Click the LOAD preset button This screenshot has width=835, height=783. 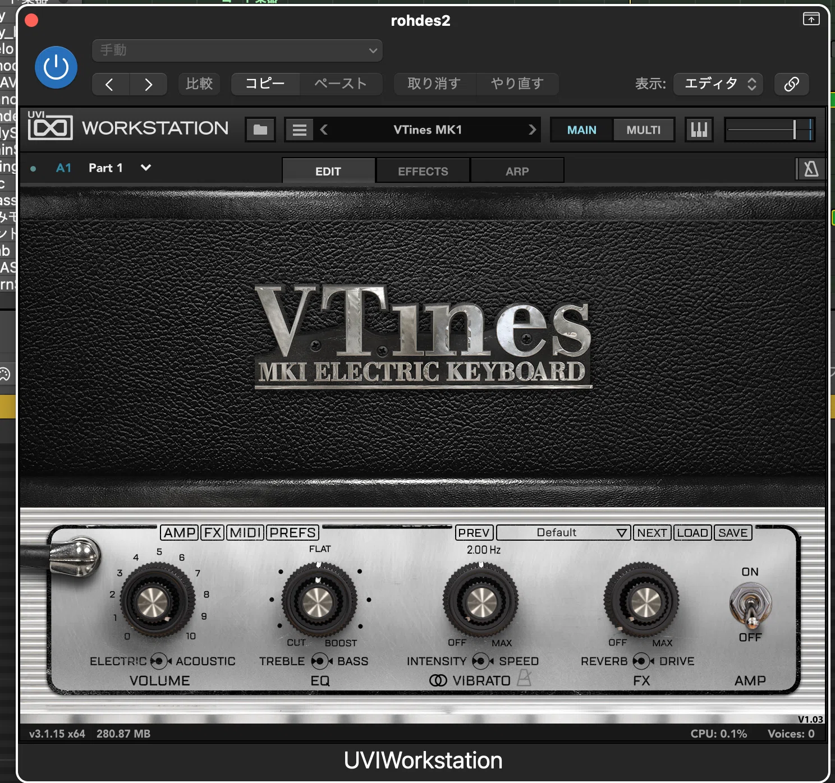692,532
